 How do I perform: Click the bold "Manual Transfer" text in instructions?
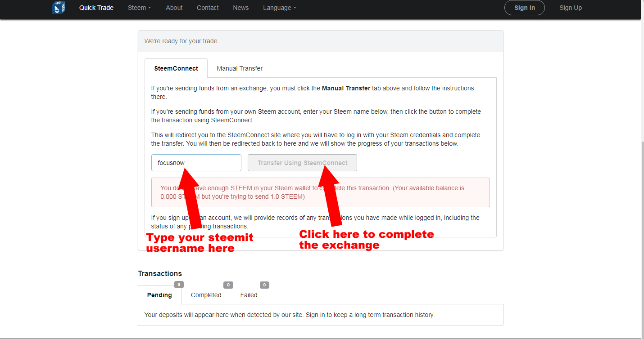coord(346,88)
